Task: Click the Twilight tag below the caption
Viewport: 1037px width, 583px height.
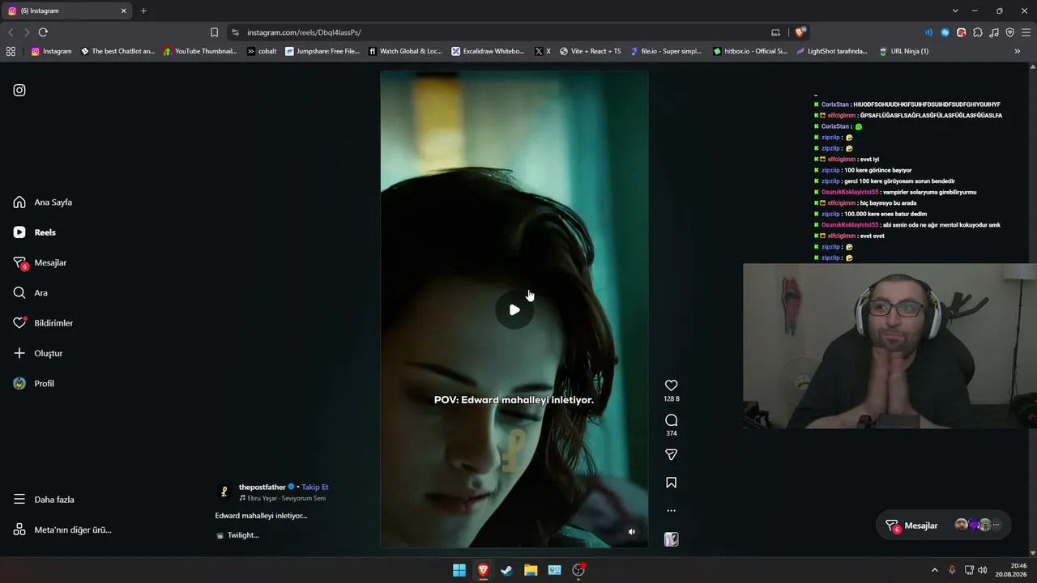Action: (237, 535)
